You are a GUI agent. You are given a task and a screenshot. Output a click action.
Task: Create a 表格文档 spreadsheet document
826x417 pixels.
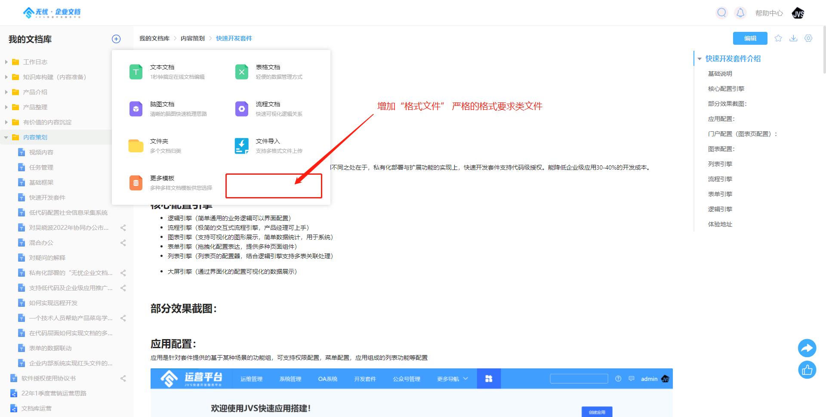click(x=269, y=71)
